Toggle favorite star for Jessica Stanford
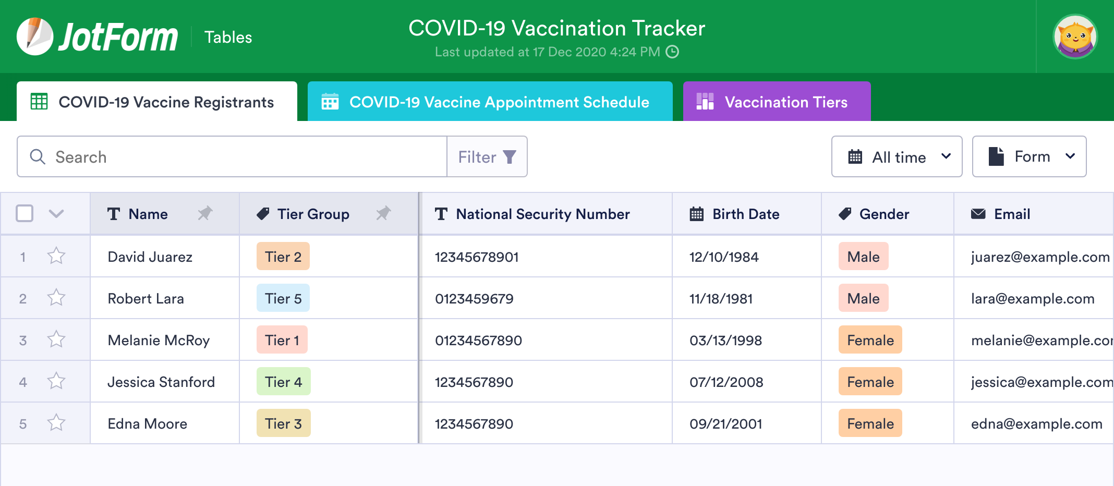The height and width of the screenshot is (486, 1114). click(x=56, y=381)
